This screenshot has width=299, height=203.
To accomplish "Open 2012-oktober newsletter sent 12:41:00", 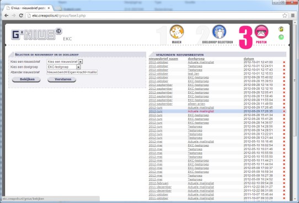I will click(158, 62).
